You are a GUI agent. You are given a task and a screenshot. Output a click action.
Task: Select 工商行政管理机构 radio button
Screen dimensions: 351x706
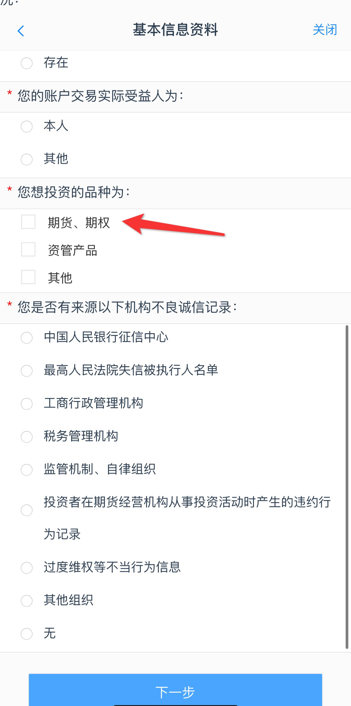point(26,404)
